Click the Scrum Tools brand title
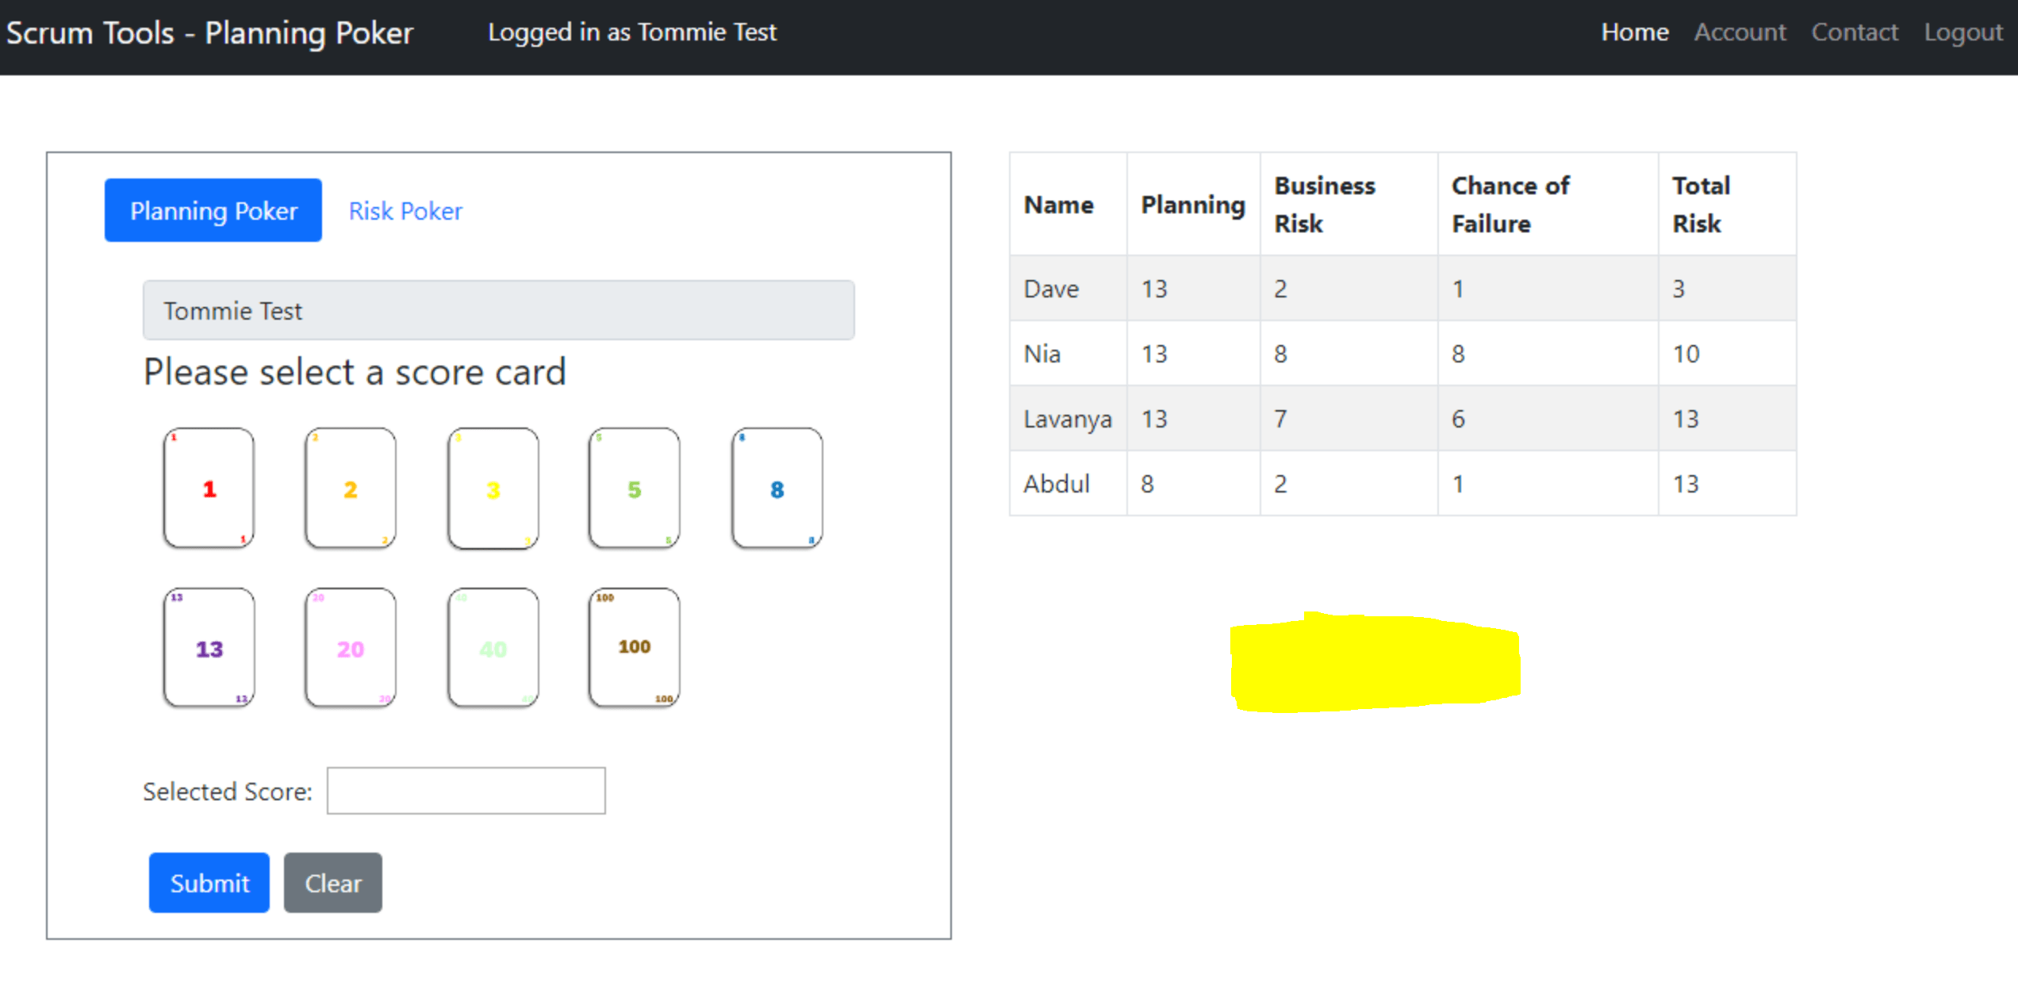 (210, 33)
